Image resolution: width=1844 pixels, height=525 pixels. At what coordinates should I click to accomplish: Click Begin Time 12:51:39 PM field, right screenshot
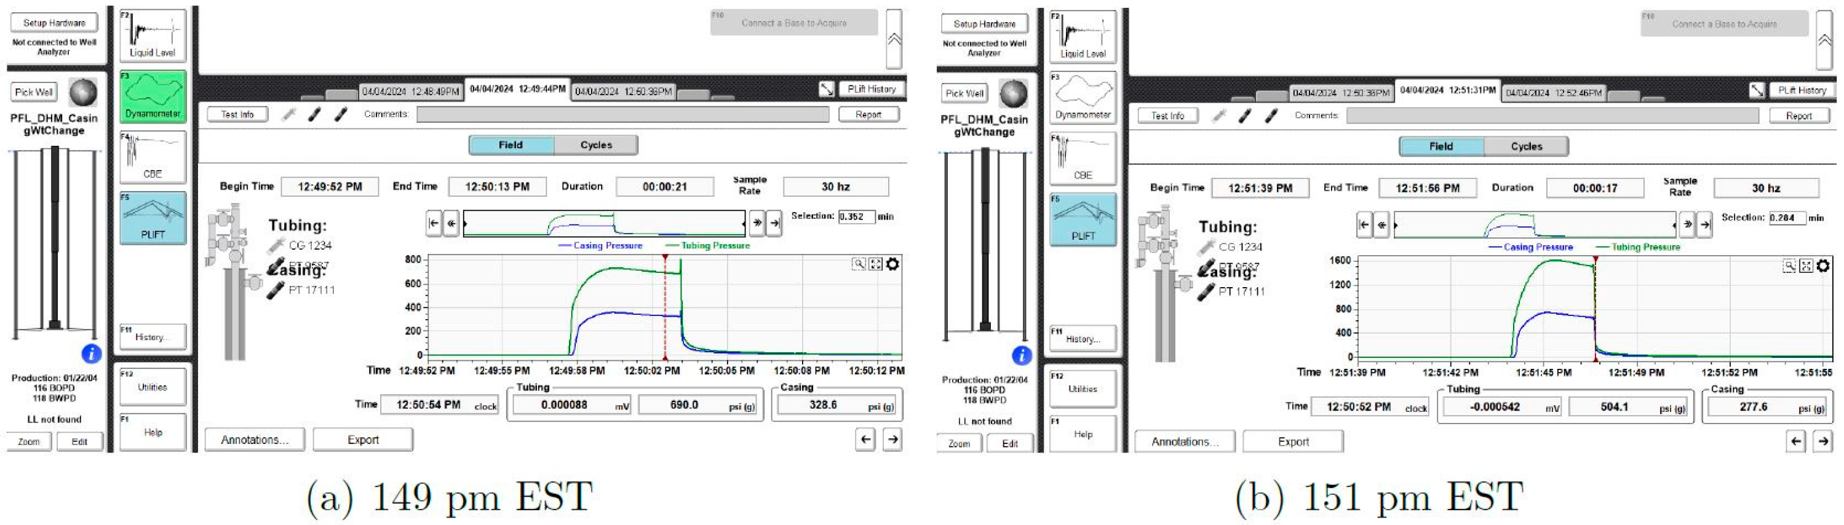coord(1260,188)
